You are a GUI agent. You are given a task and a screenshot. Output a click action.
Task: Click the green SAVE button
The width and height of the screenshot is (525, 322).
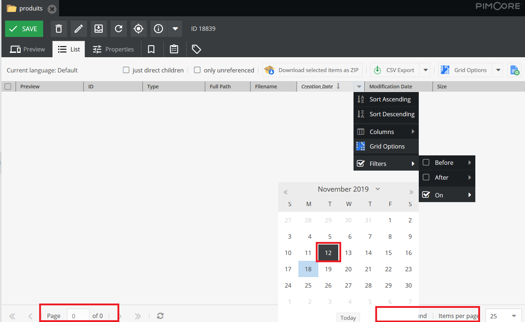point(24,29)
